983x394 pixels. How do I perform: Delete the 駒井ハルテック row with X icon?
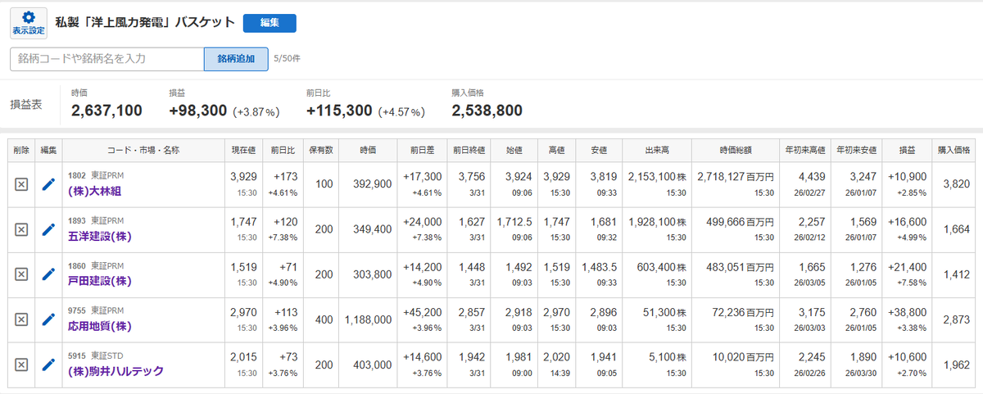click(x=22, y=365)
